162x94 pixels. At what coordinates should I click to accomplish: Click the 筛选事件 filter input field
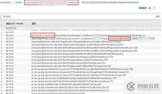[78, 16]
